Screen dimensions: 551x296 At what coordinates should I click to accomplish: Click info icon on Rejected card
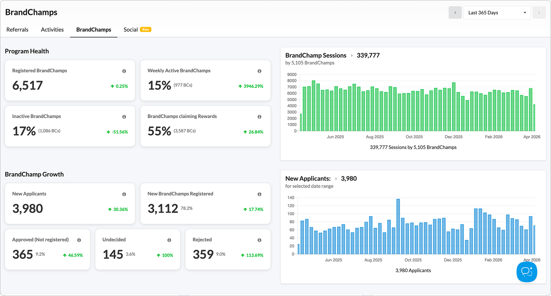point(259,240)
